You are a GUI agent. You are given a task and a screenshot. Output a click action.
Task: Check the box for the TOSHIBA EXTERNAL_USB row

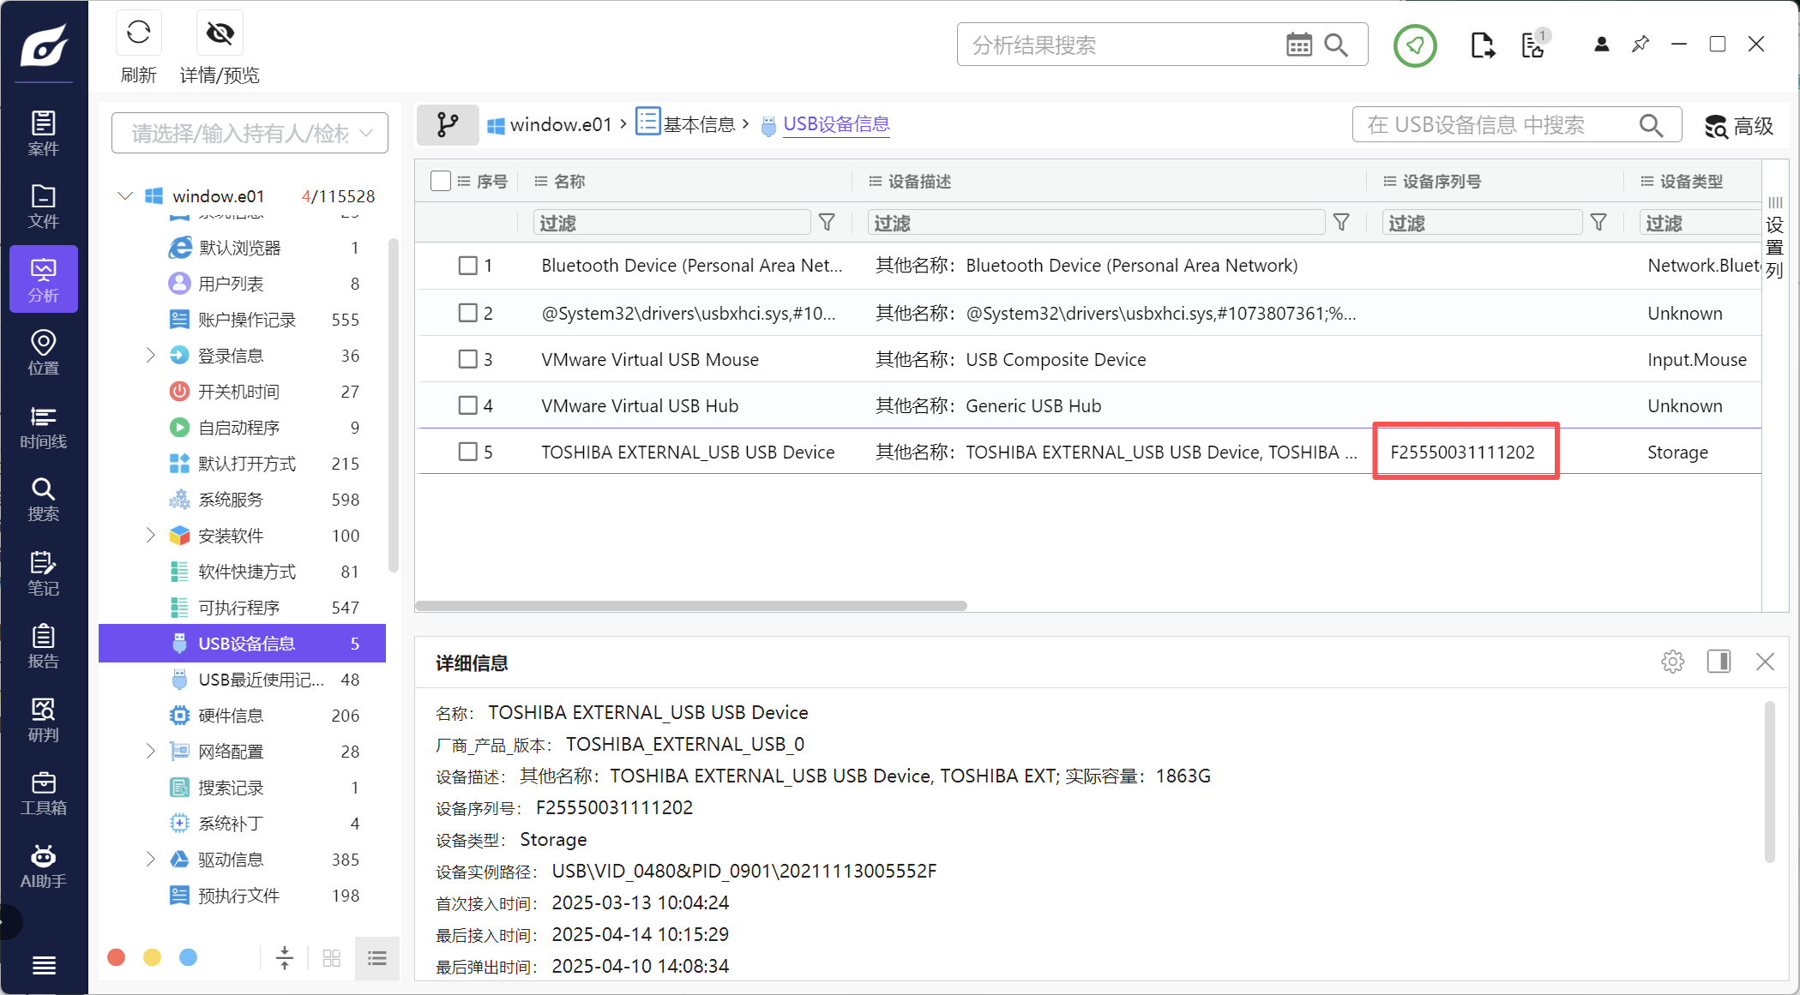click(467, 452)
